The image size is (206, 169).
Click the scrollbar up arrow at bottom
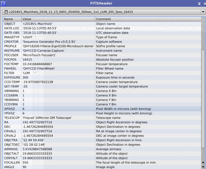pos(203,162)
